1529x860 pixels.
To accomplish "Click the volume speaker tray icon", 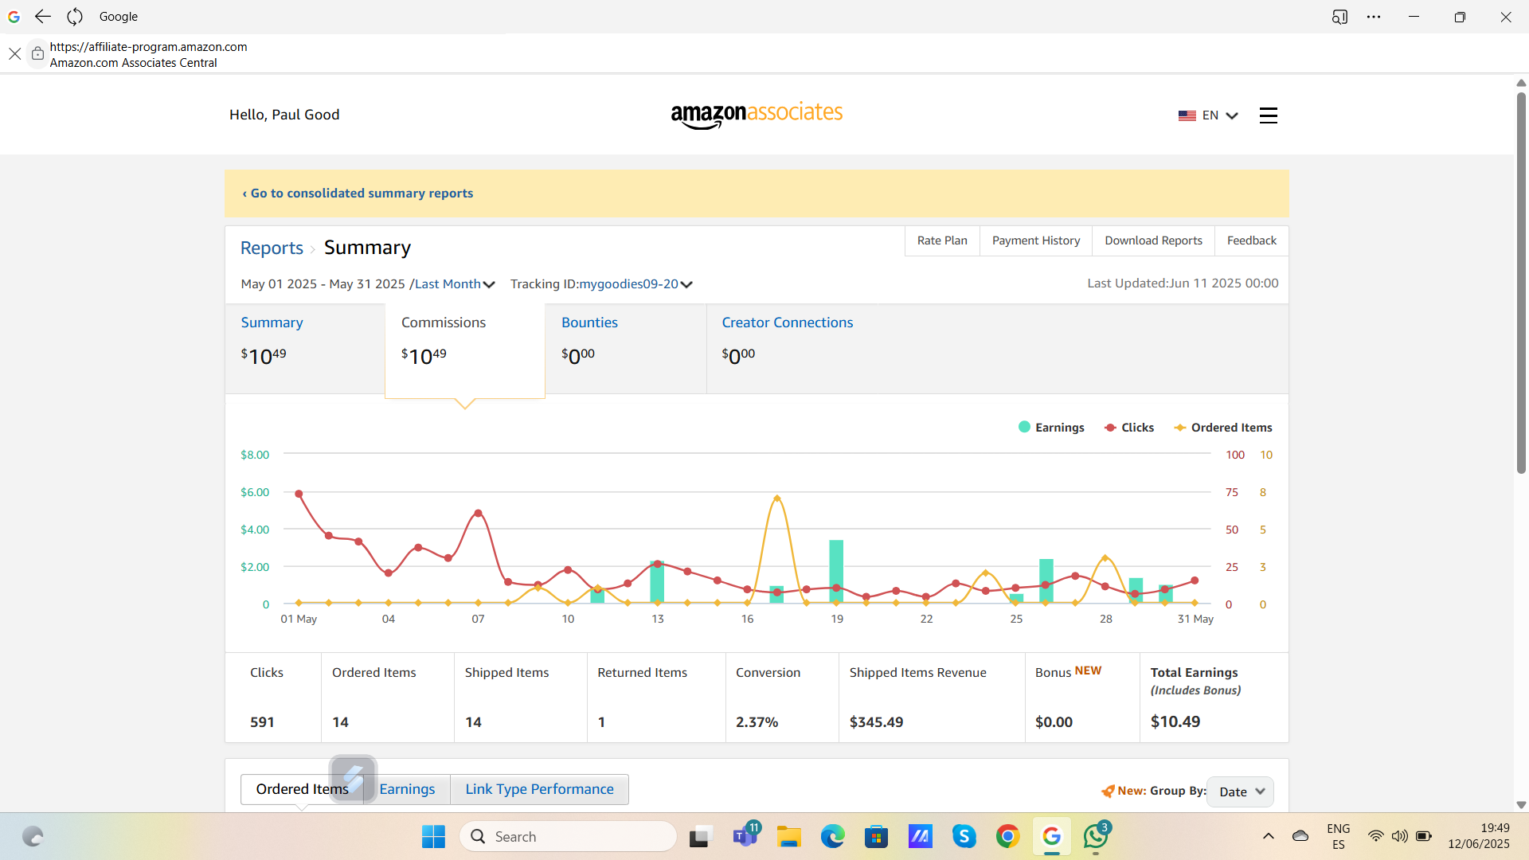I will click(1399, 836).
